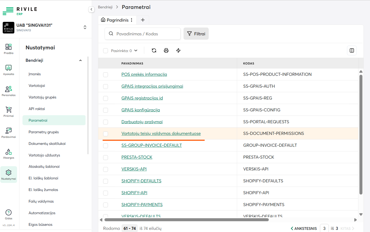Add a new tab with plus
The height and width of the screenshot is (232, 370).
point(143,20)
